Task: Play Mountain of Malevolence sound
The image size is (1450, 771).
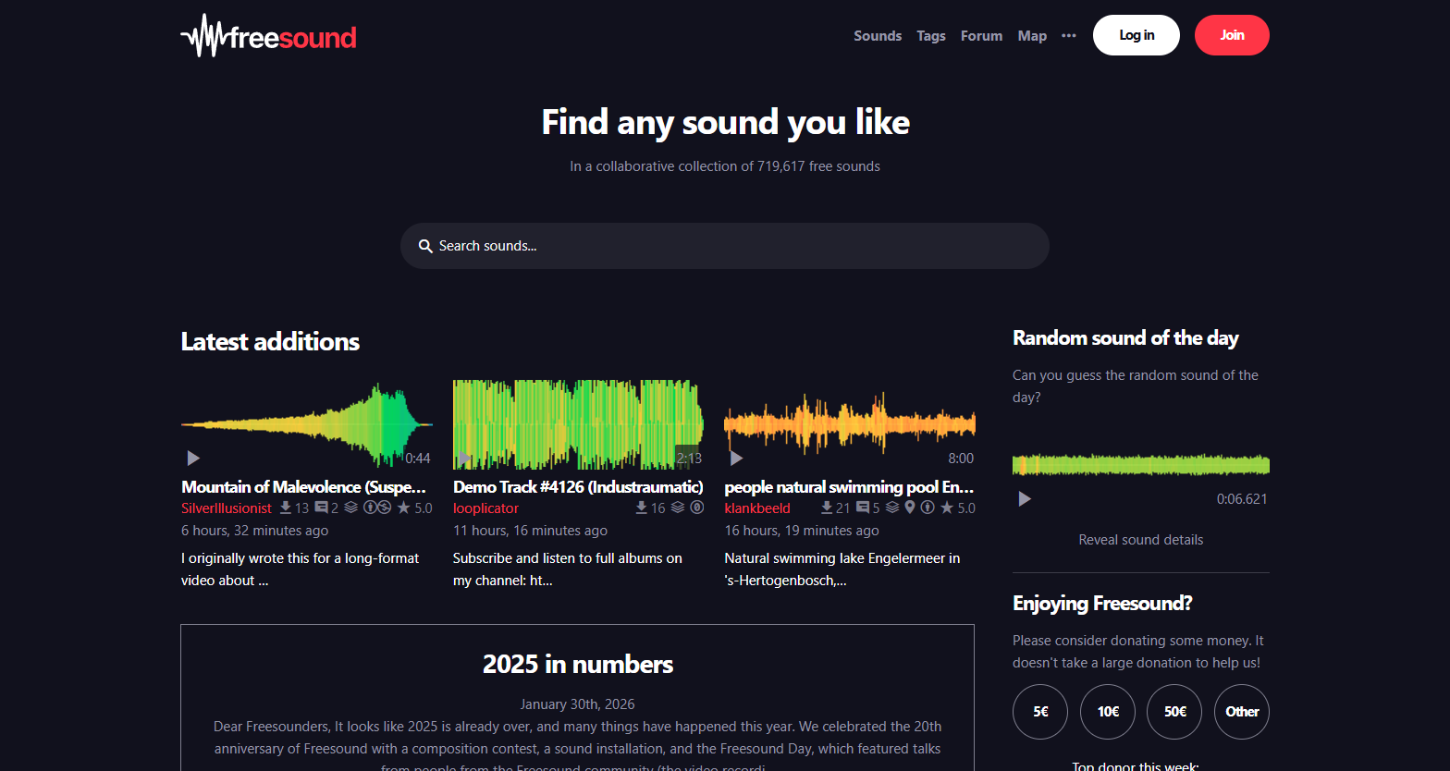Action: tap(193, 459)
